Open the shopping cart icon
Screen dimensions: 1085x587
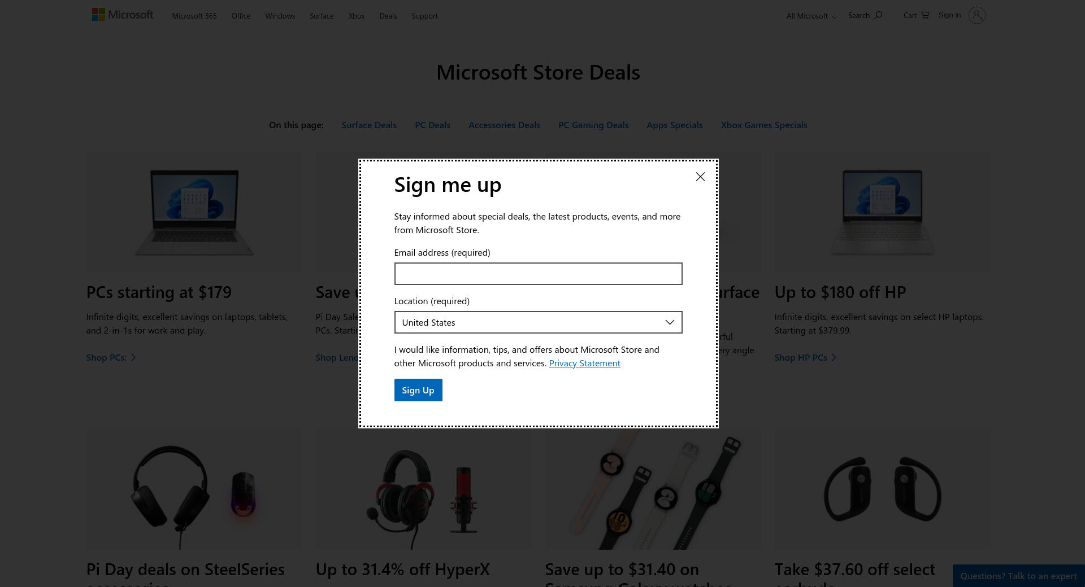(925, 15)
